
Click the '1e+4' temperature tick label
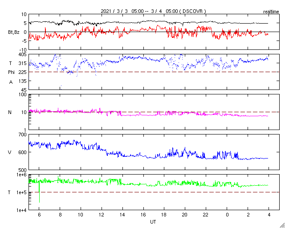(22, 210)
